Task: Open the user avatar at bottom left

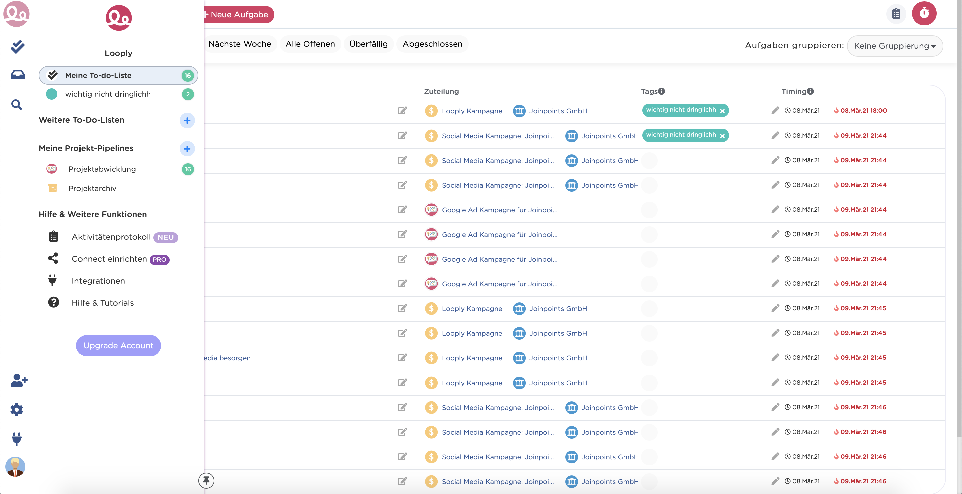Action: pyautogui.click(x=16, y=467)
